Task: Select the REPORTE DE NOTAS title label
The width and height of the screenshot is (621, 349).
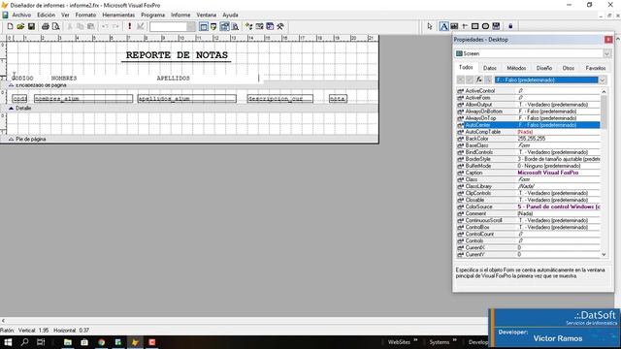Action: (177, 55)
